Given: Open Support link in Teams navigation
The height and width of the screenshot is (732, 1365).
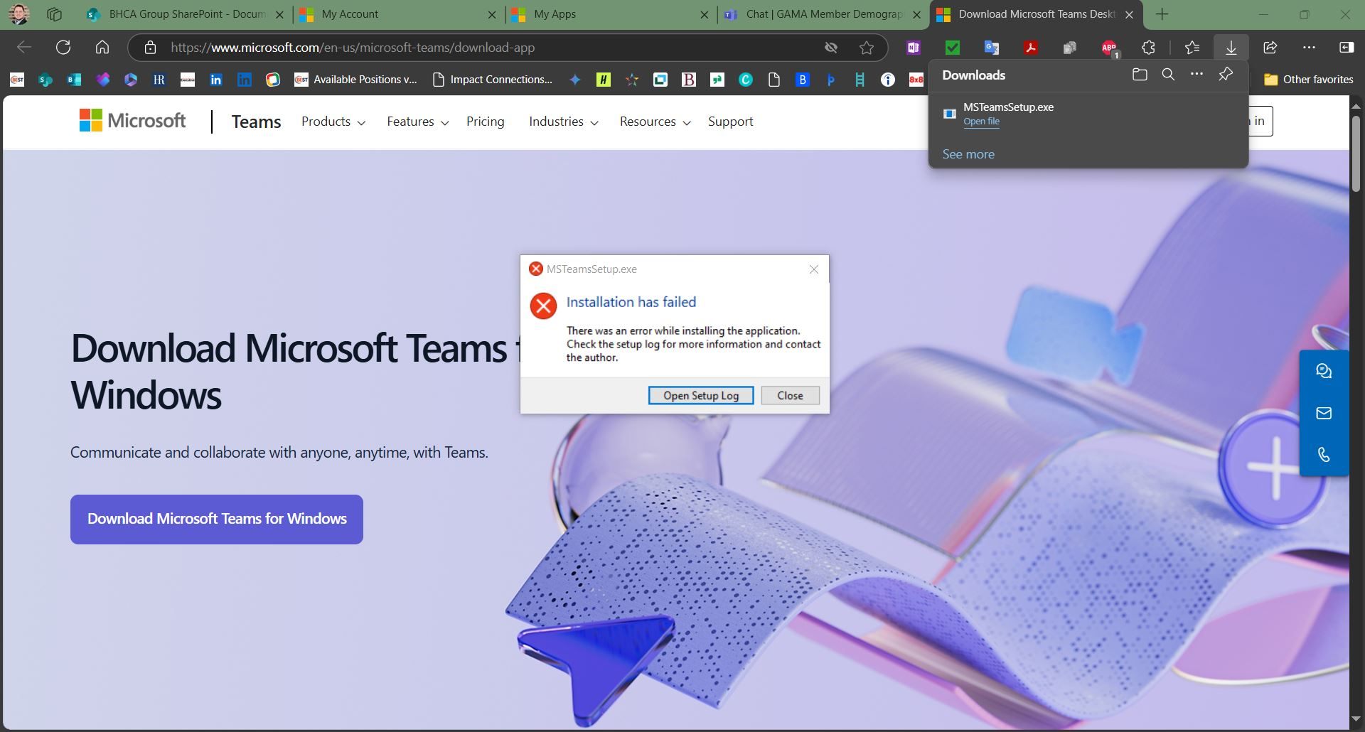Looking at the screenshot, I should coord(730,122).
